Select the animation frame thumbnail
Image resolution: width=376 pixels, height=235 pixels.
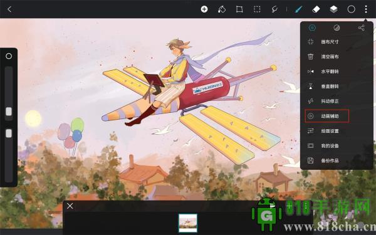[x=188, y=222]
